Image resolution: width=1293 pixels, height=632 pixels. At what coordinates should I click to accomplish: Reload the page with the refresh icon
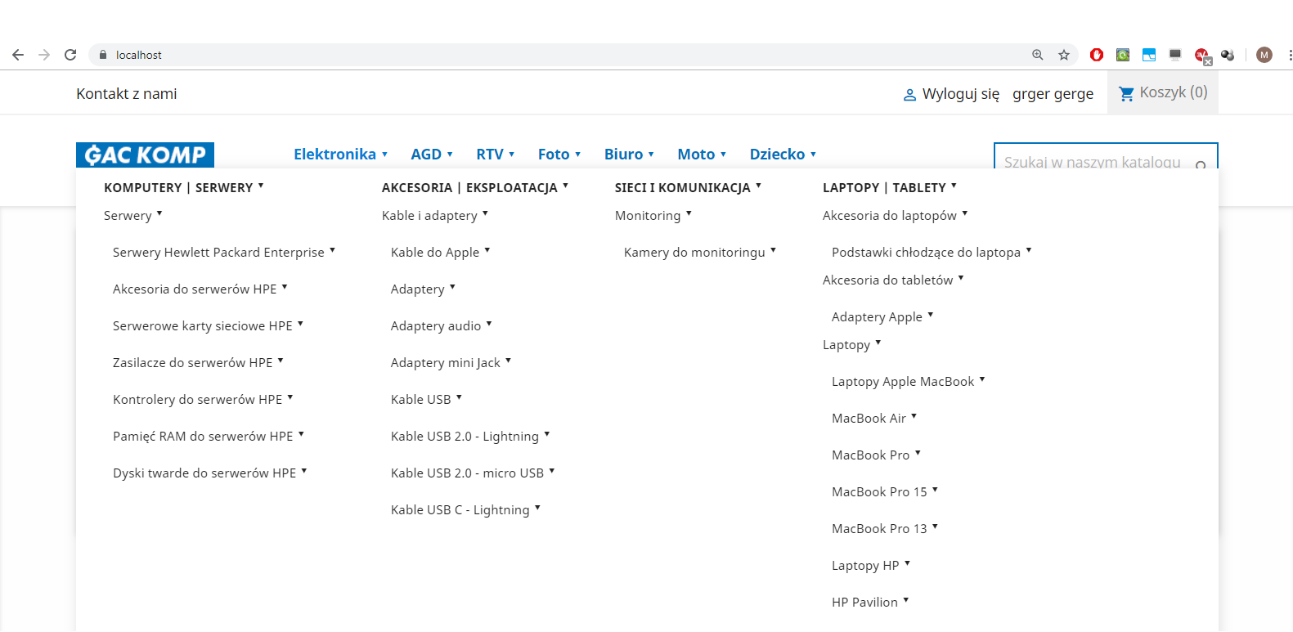click(70, 55)
